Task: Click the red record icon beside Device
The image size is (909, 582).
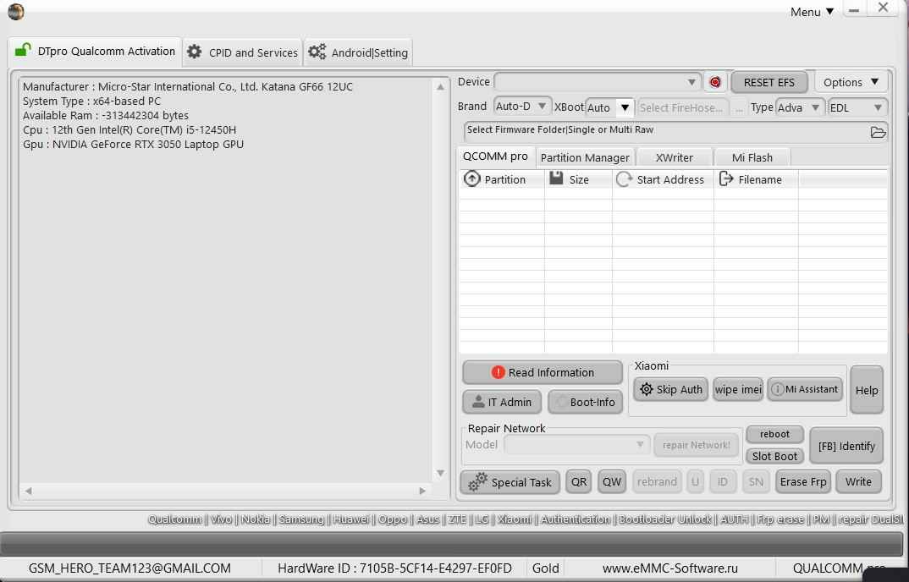Action: coord(715,82)
